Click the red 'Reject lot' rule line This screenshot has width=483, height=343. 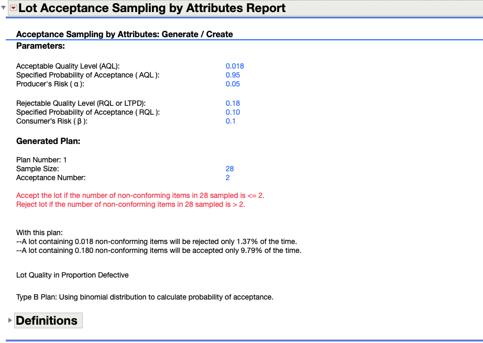(x=130, y=204)
